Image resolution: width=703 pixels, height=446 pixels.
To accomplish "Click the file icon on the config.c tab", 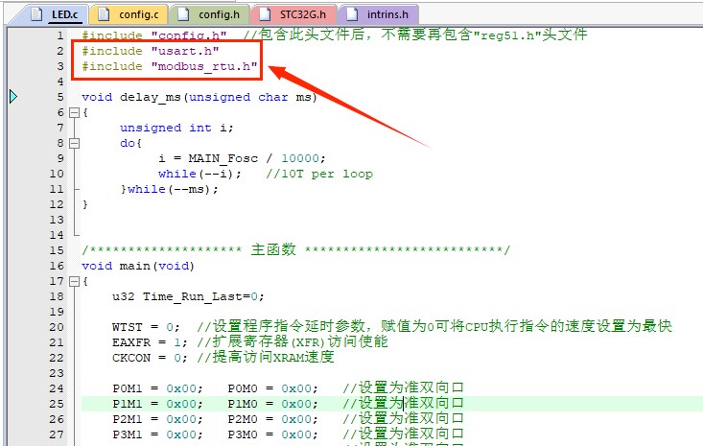I will 103,14.
